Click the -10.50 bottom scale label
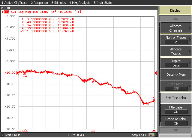The height and width of the screenshot is (138, 192). pyautogui.click(x=10, y=129)
